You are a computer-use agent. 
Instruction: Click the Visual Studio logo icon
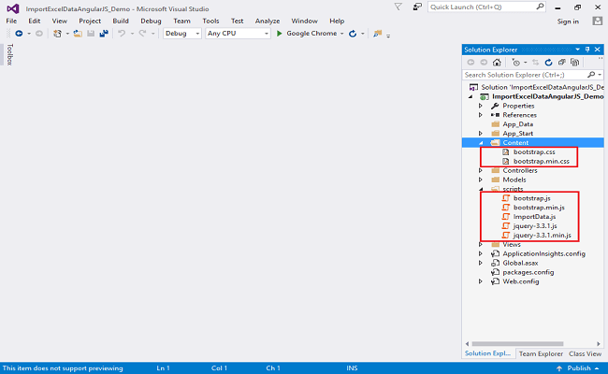click(13, 8)
